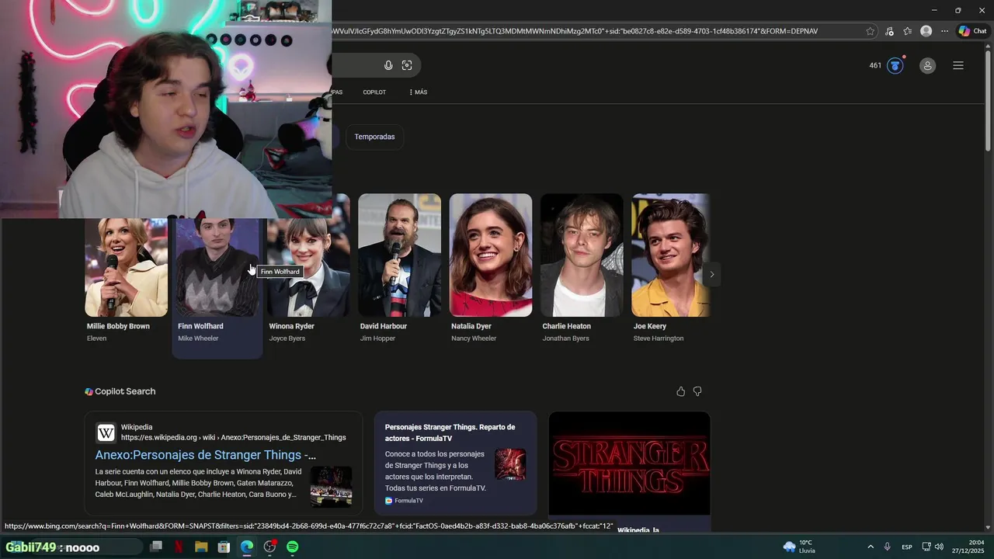Select the Temporadas chip
The image size is (994, 559).
(374, 137)
